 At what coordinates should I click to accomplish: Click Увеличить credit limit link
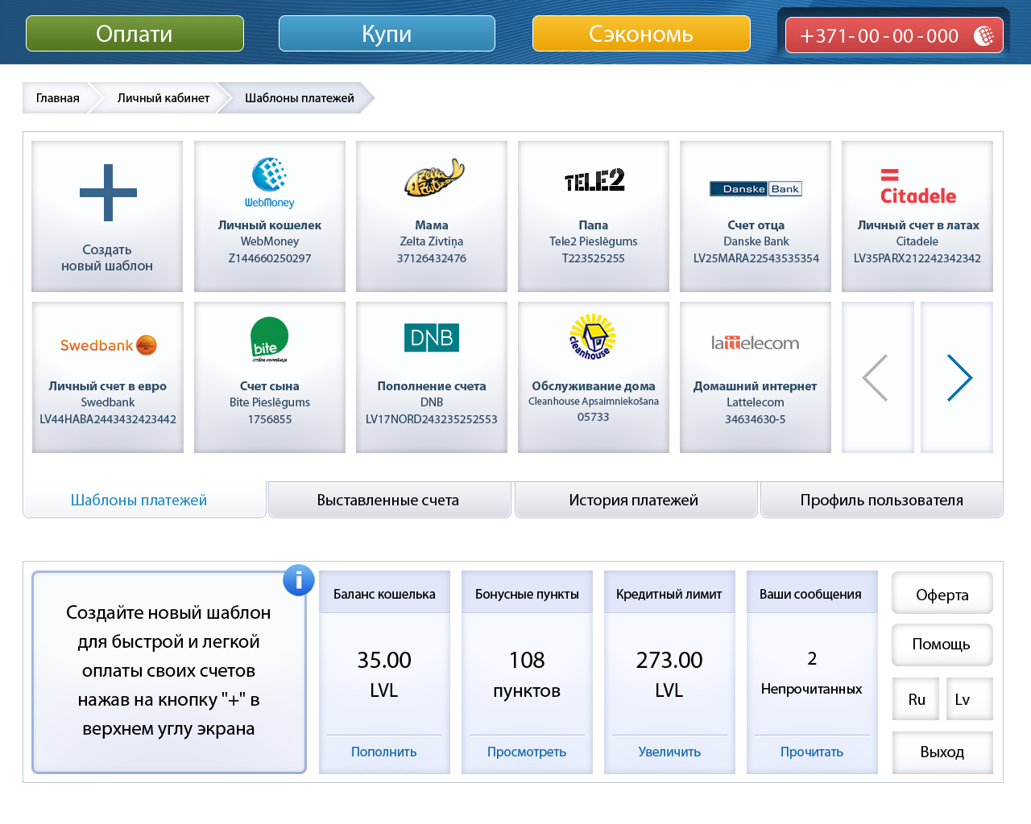point(669,752)
